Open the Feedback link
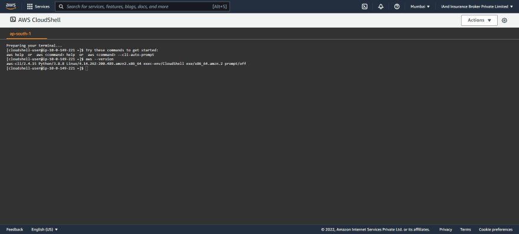Screen dimensions: 519x234 coord(15,229)
